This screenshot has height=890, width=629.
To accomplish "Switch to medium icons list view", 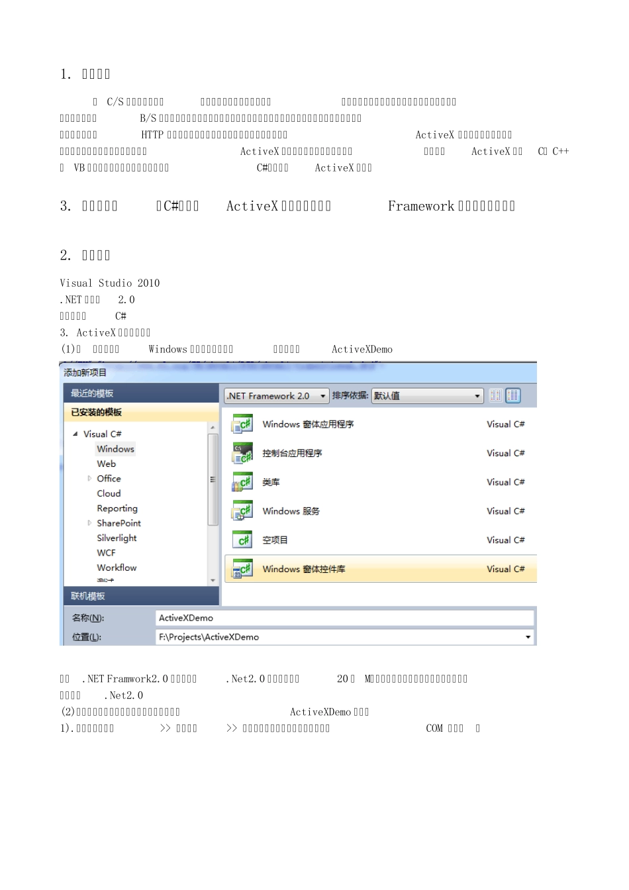I will point(513,396).
